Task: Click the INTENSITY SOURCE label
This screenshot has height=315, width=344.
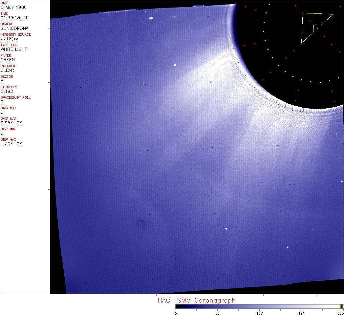Action: [x=16, y=35]
